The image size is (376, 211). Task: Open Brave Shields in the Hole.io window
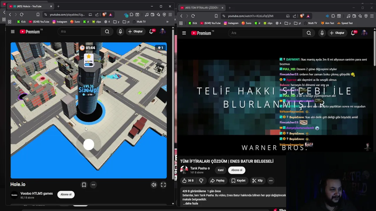(x=104, y=15)
